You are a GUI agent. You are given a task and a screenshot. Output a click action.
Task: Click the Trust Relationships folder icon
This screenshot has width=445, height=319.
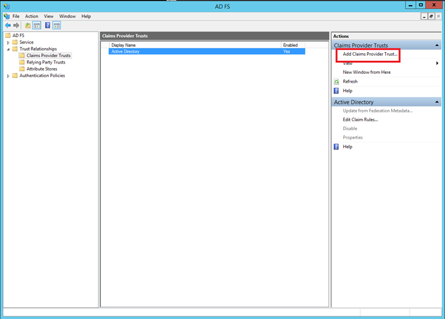coord(15,49)
